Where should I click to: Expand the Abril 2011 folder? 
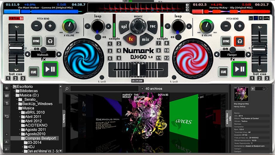click(x=20, y=117)
